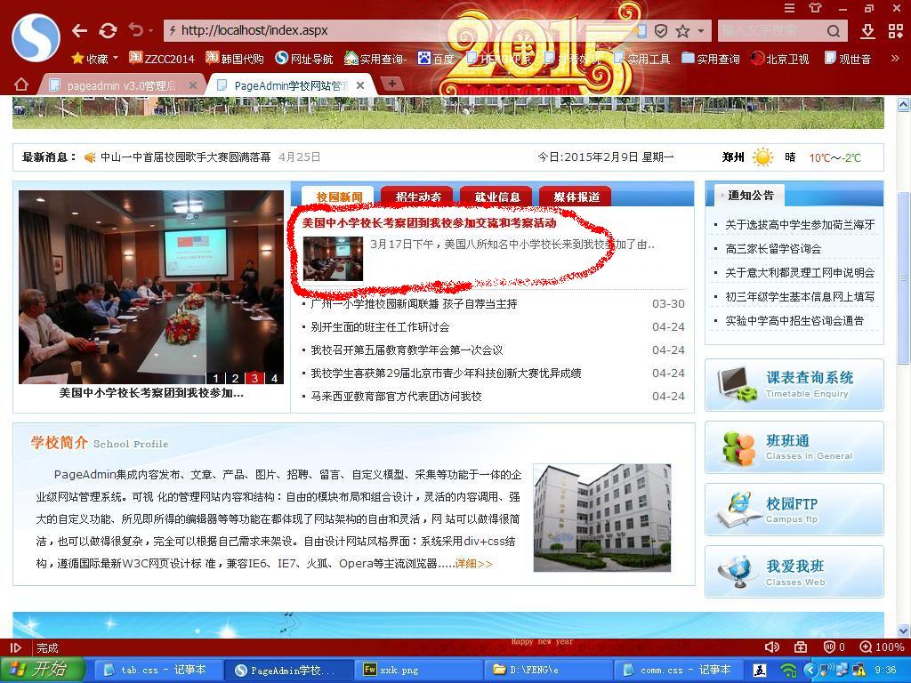The width and height of the screenshot is (911, 683).
Task: Click the search magnifier icon in search box
Action: tap(834, 31)
